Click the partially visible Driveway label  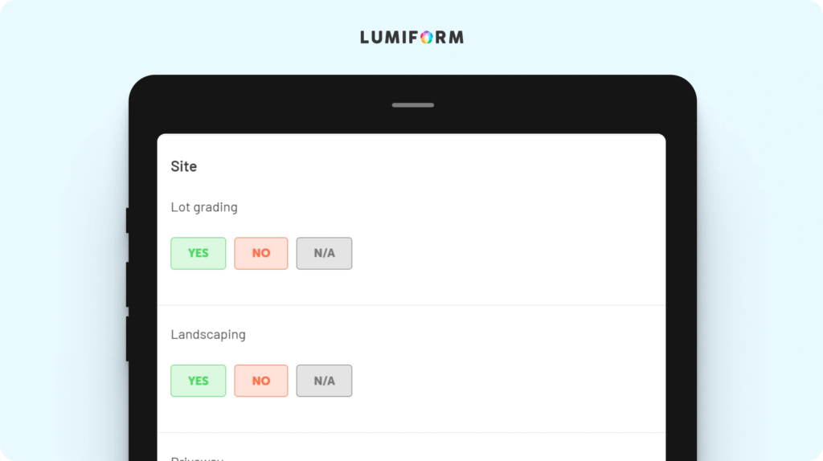pos(197,458)
